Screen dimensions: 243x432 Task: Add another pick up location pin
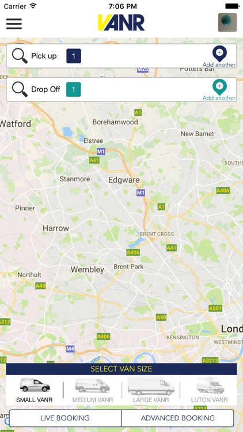click(x=219, y=56)
